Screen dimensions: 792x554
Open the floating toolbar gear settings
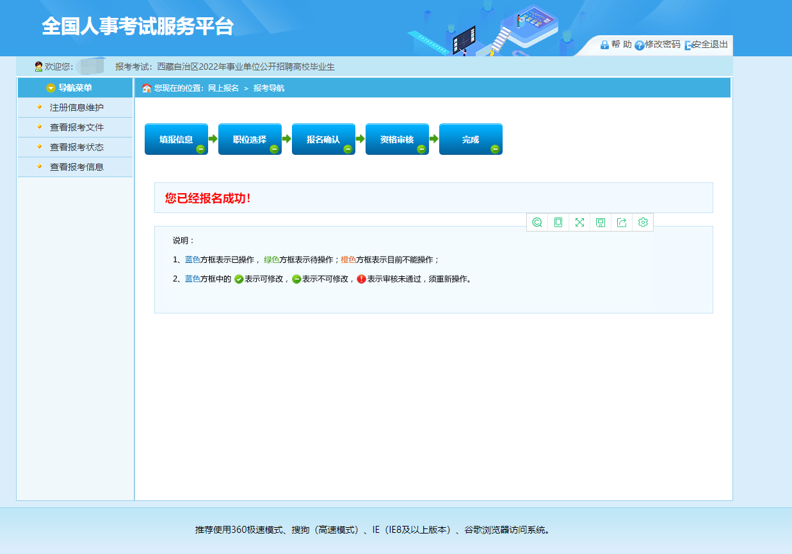click(x=643, y=223)
